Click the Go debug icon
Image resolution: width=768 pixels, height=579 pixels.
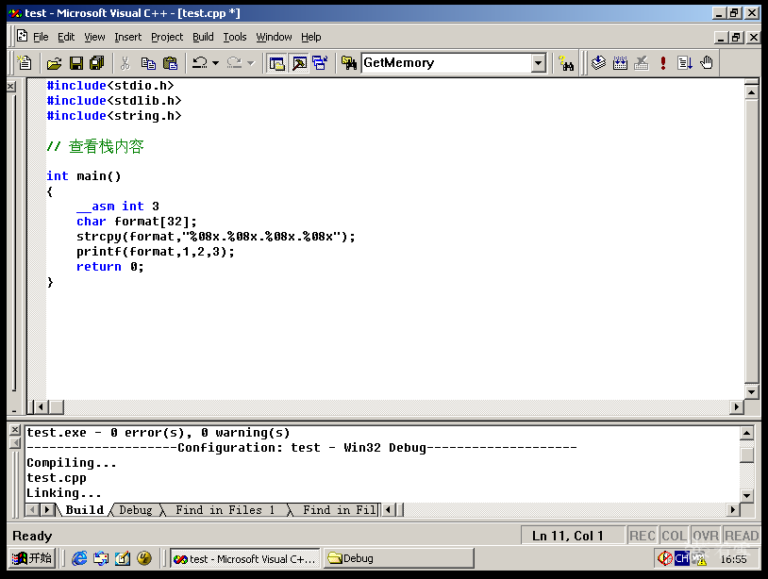tap(684, 63)
